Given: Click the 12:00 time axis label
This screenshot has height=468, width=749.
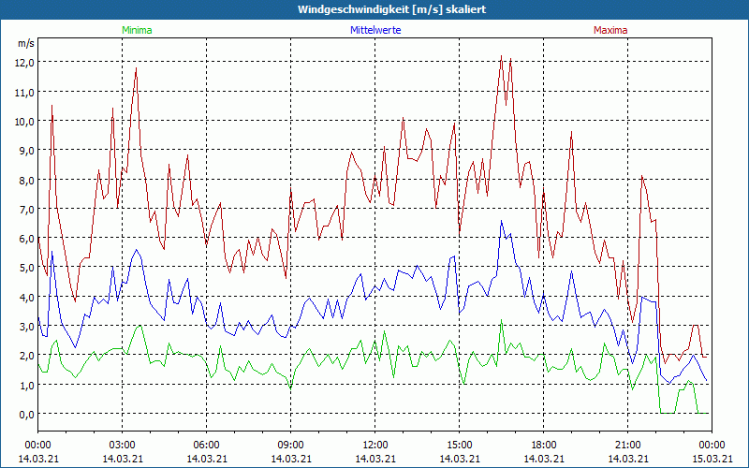Looking at the screenshot, I should click(x=375, y=446).
